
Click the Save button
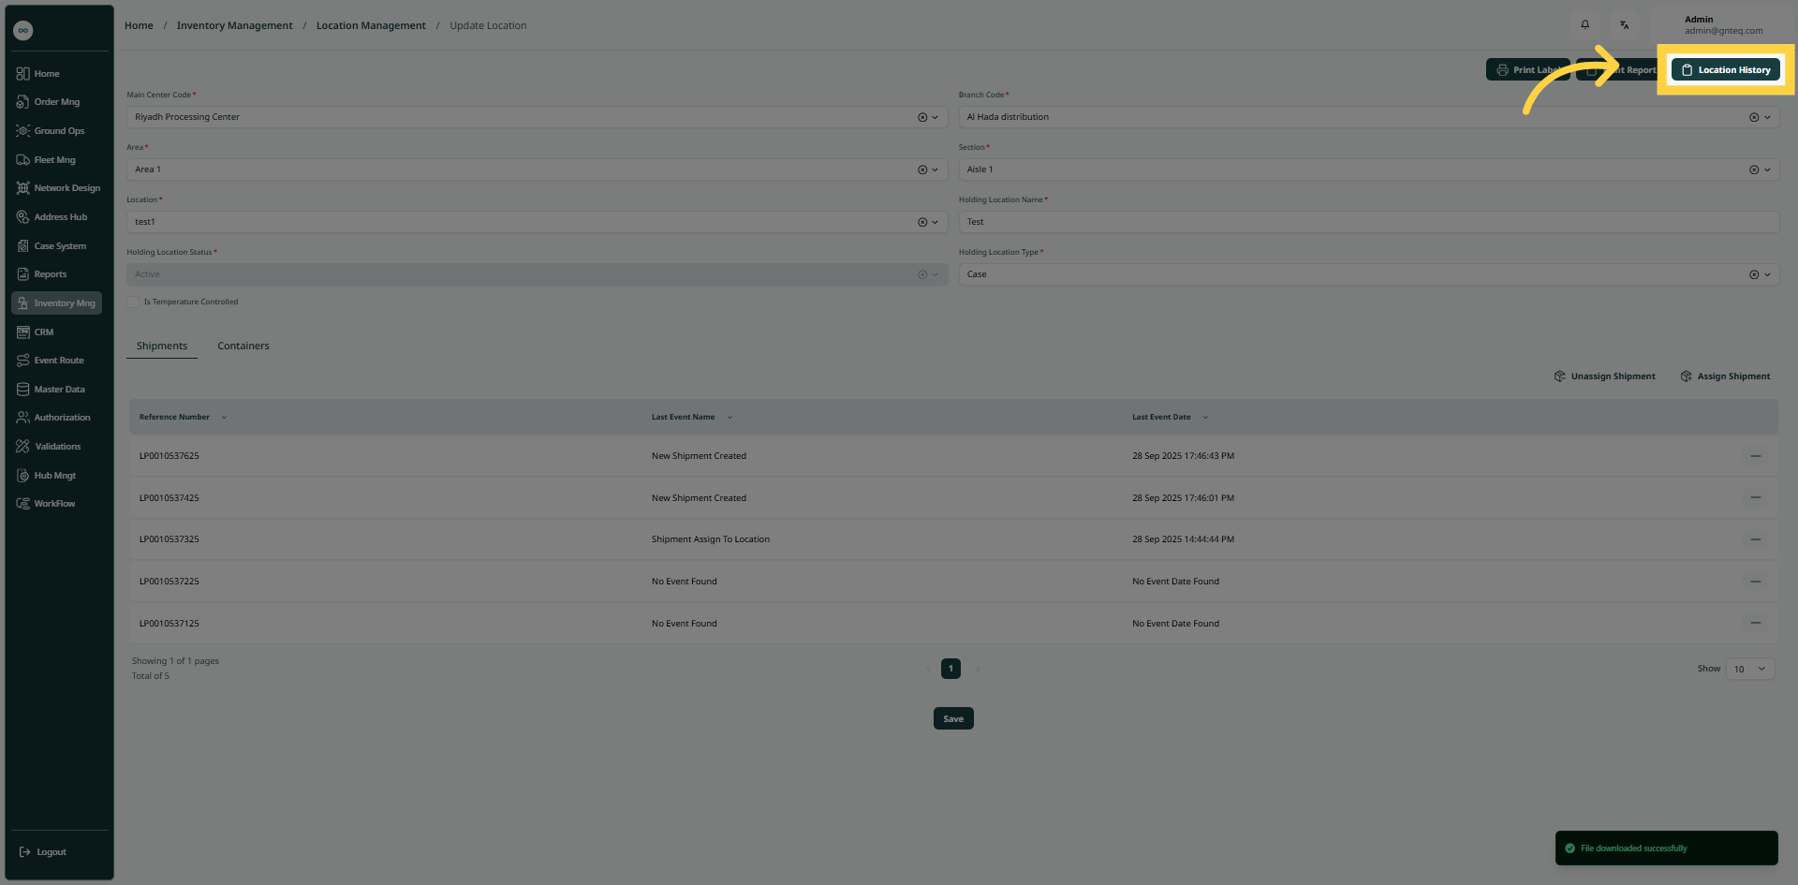point(953,718)
